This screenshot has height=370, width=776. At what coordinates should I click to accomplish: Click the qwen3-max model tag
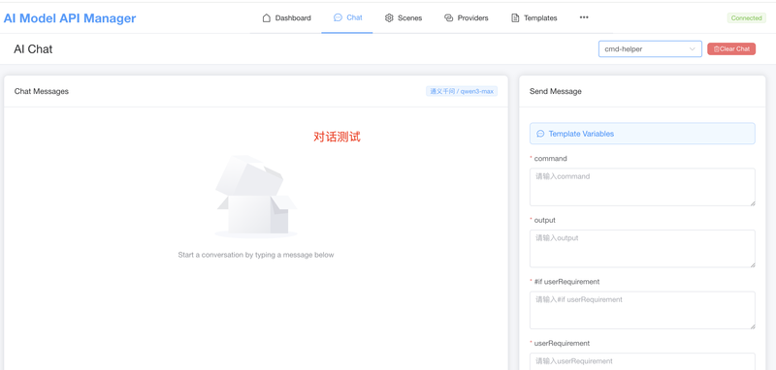click(462, 91)
